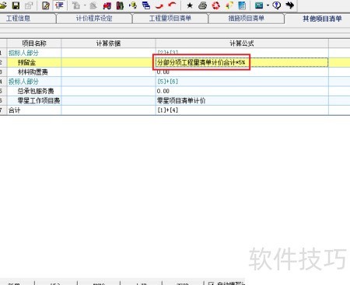Switch to the 措施项目清单 tab
This screenshot has height=285, width=350.
pos(246,19)
